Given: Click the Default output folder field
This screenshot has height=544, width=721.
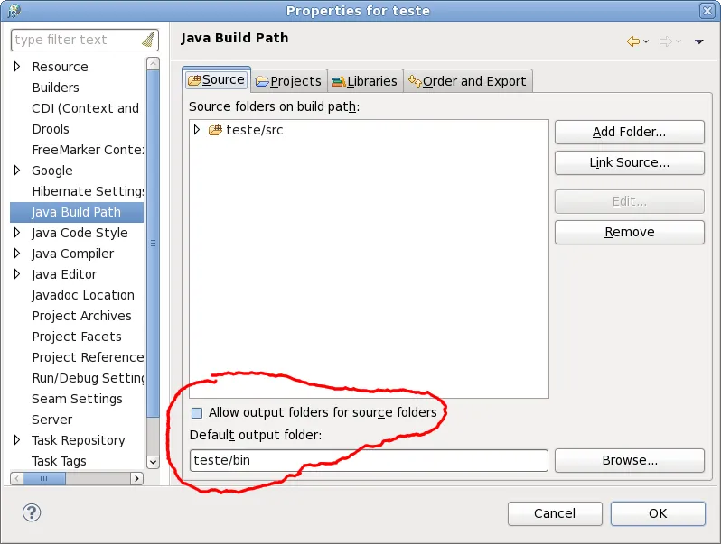Looking at the screenshot, I should click(x=369, y=460).
